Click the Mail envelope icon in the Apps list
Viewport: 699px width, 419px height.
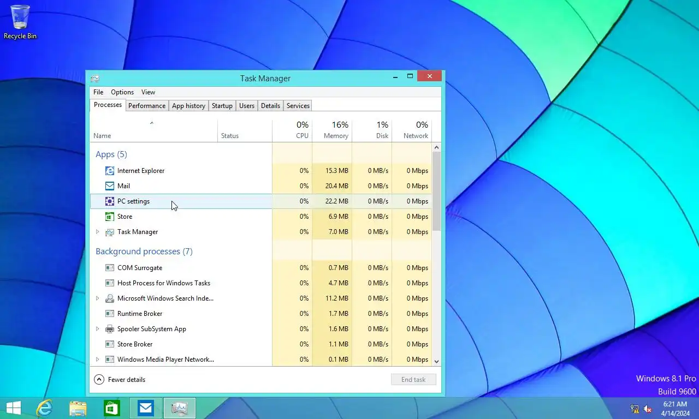tap(110, 186)
